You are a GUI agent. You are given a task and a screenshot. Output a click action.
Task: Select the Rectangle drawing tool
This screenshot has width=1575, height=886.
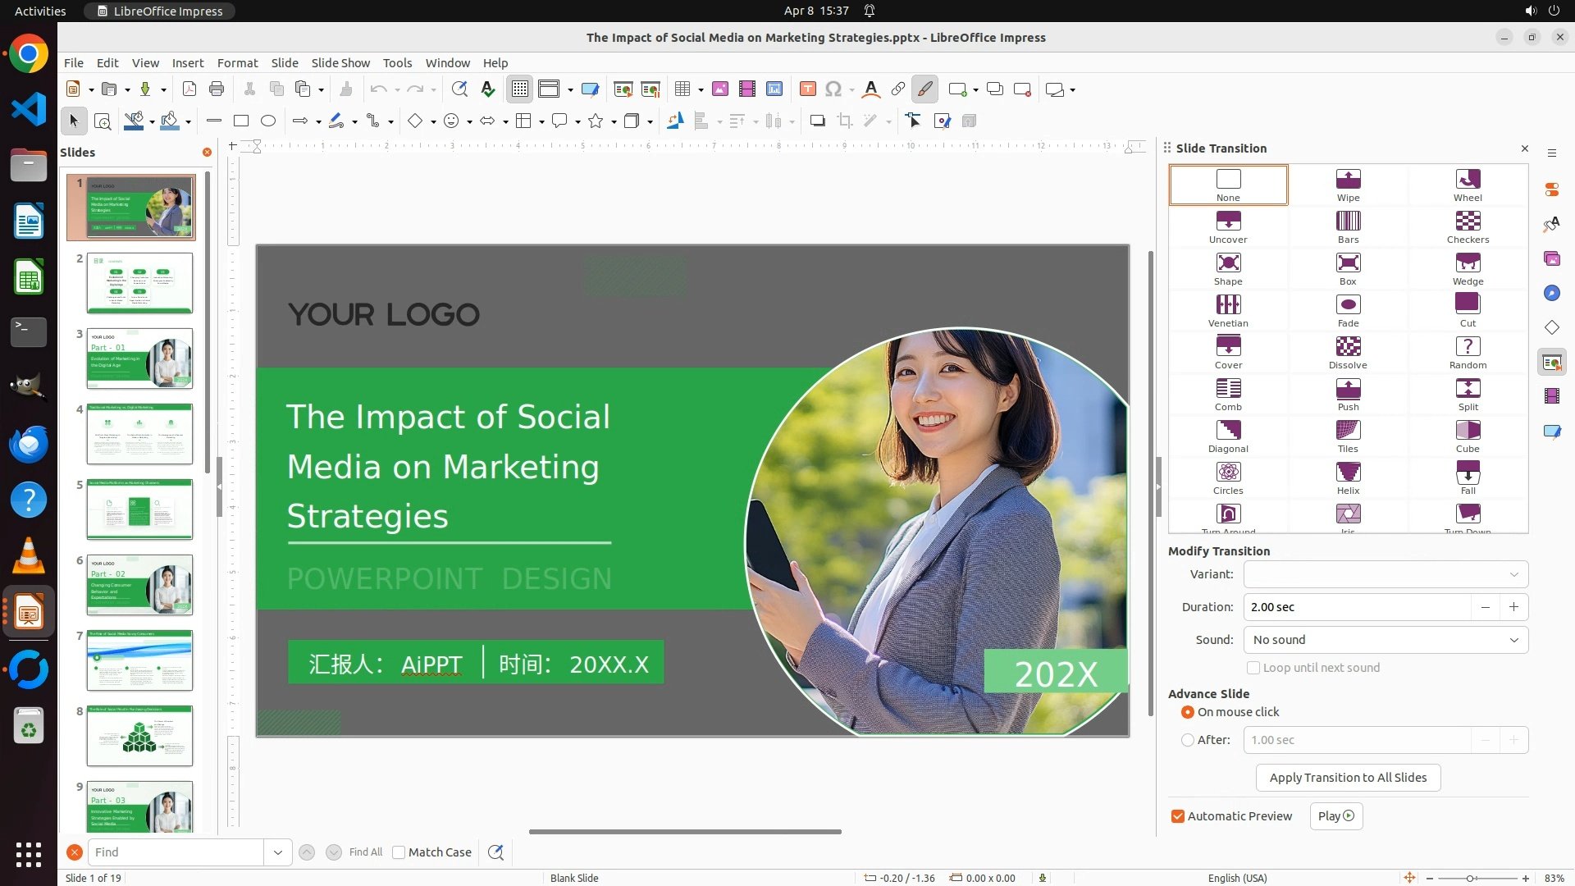[241, 121]
